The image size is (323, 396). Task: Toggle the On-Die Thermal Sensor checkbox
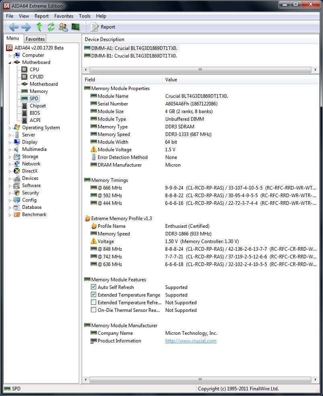tap(93, 310)
